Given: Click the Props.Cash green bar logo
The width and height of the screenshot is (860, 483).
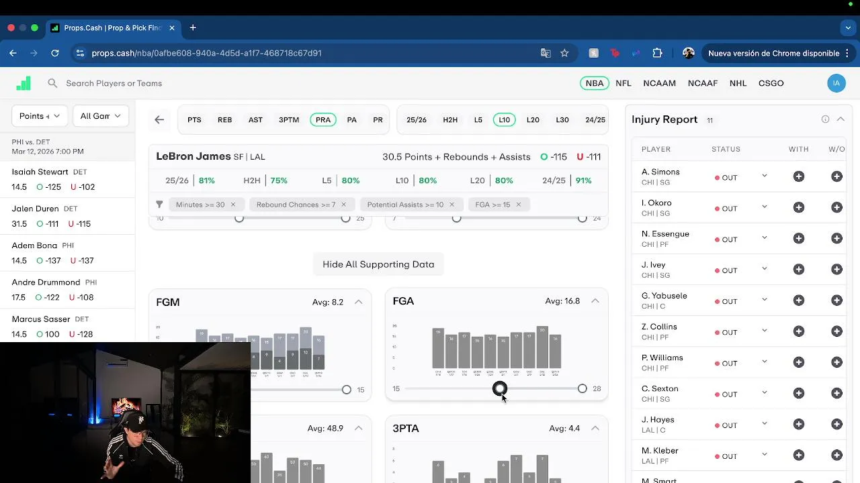Looking at the screenshot, I should point(24,83).
